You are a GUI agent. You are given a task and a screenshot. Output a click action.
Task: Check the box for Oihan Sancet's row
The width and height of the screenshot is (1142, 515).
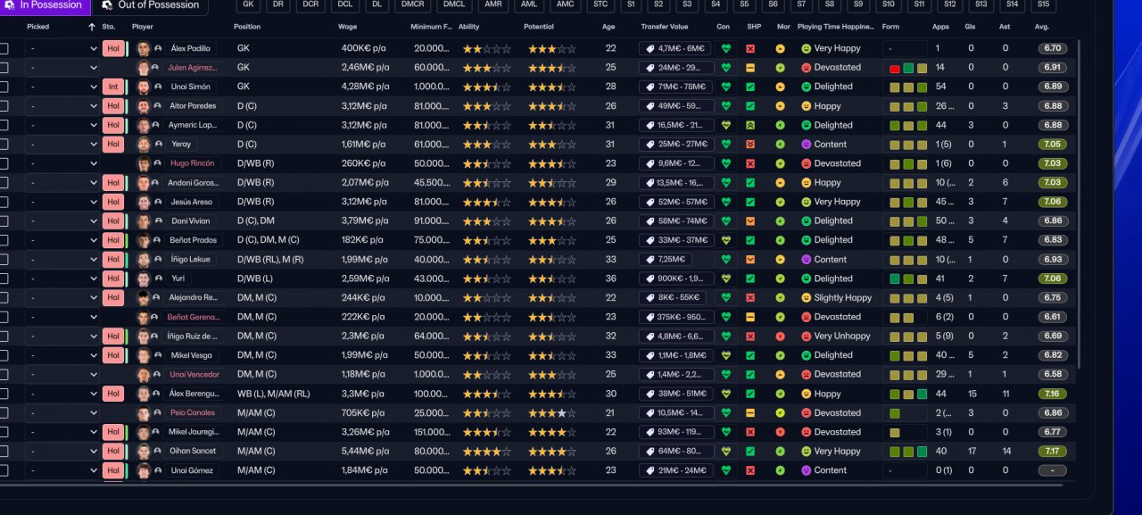tap(4, 452)
